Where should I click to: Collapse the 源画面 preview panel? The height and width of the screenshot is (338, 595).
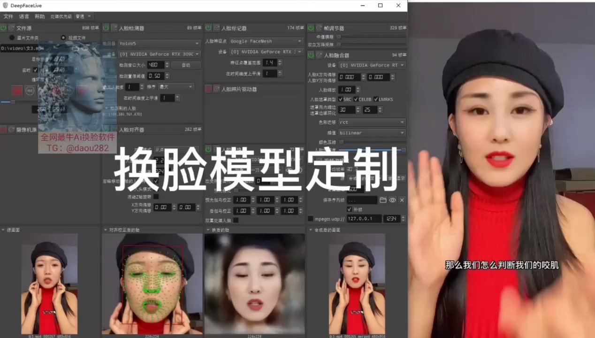click(3, 230)
